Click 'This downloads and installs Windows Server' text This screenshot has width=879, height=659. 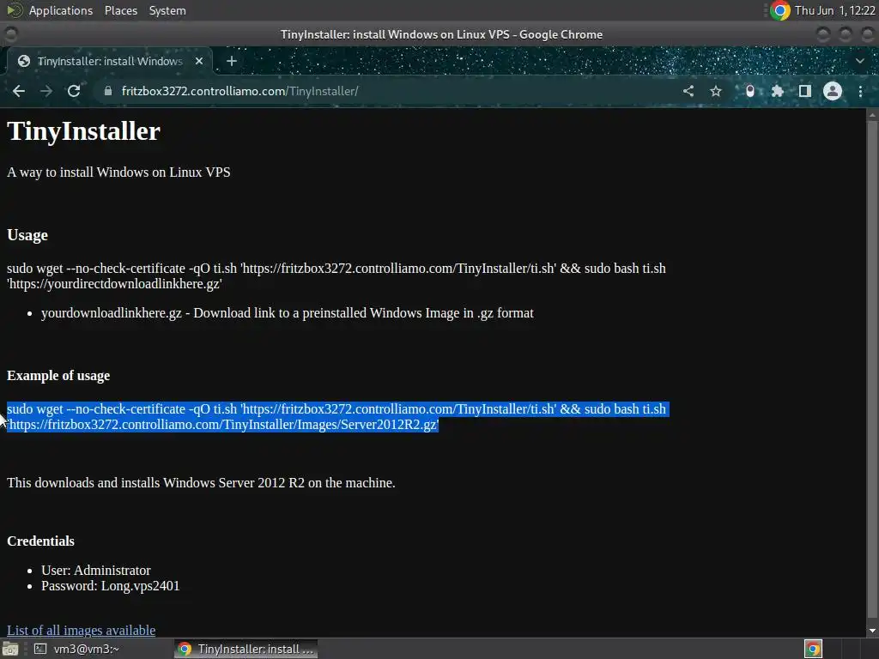pos(201,482)
